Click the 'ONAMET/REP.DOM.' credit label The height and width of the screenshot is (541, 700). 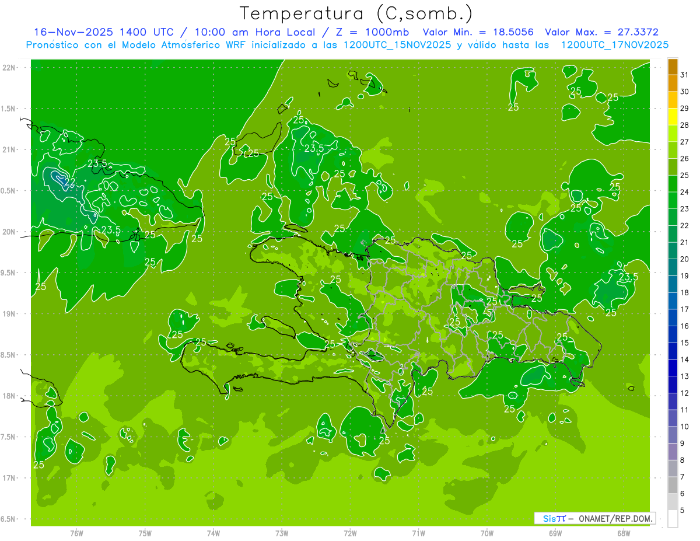tap(616, 518)
